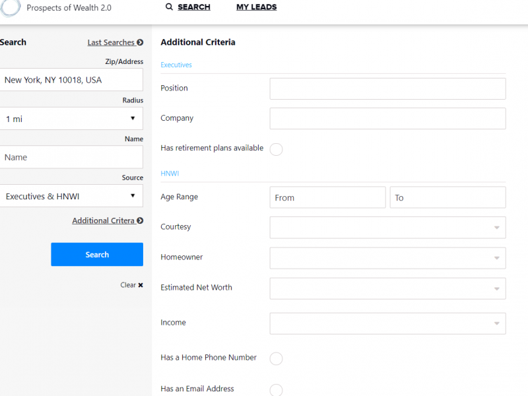Image resolution: width=528 pixels, height=396 pixels.
Task: Expand the Courtesy dropdown
Action: click(387, 228)
